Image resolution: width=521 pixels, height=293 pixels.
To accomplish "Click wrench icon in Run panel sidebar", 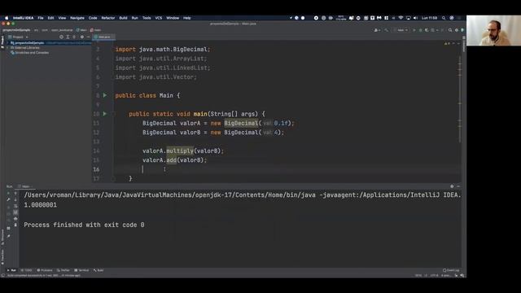I will (x=9, y=199).
